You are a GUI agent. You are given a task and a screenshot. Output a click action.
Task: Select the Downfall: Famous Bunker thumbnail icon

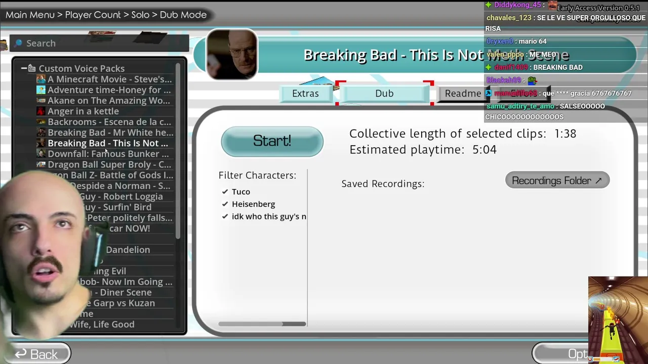[41, 154]
